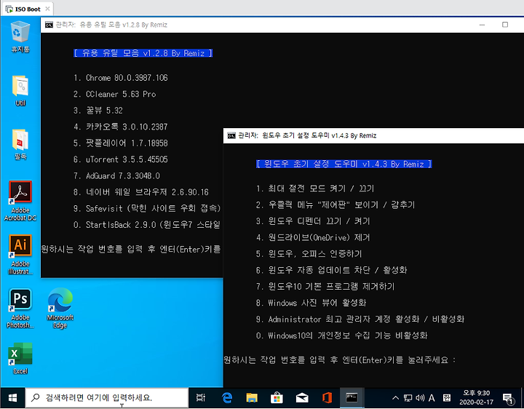Show hidden system tray icons
524x409 pixels.
(395, 397)
